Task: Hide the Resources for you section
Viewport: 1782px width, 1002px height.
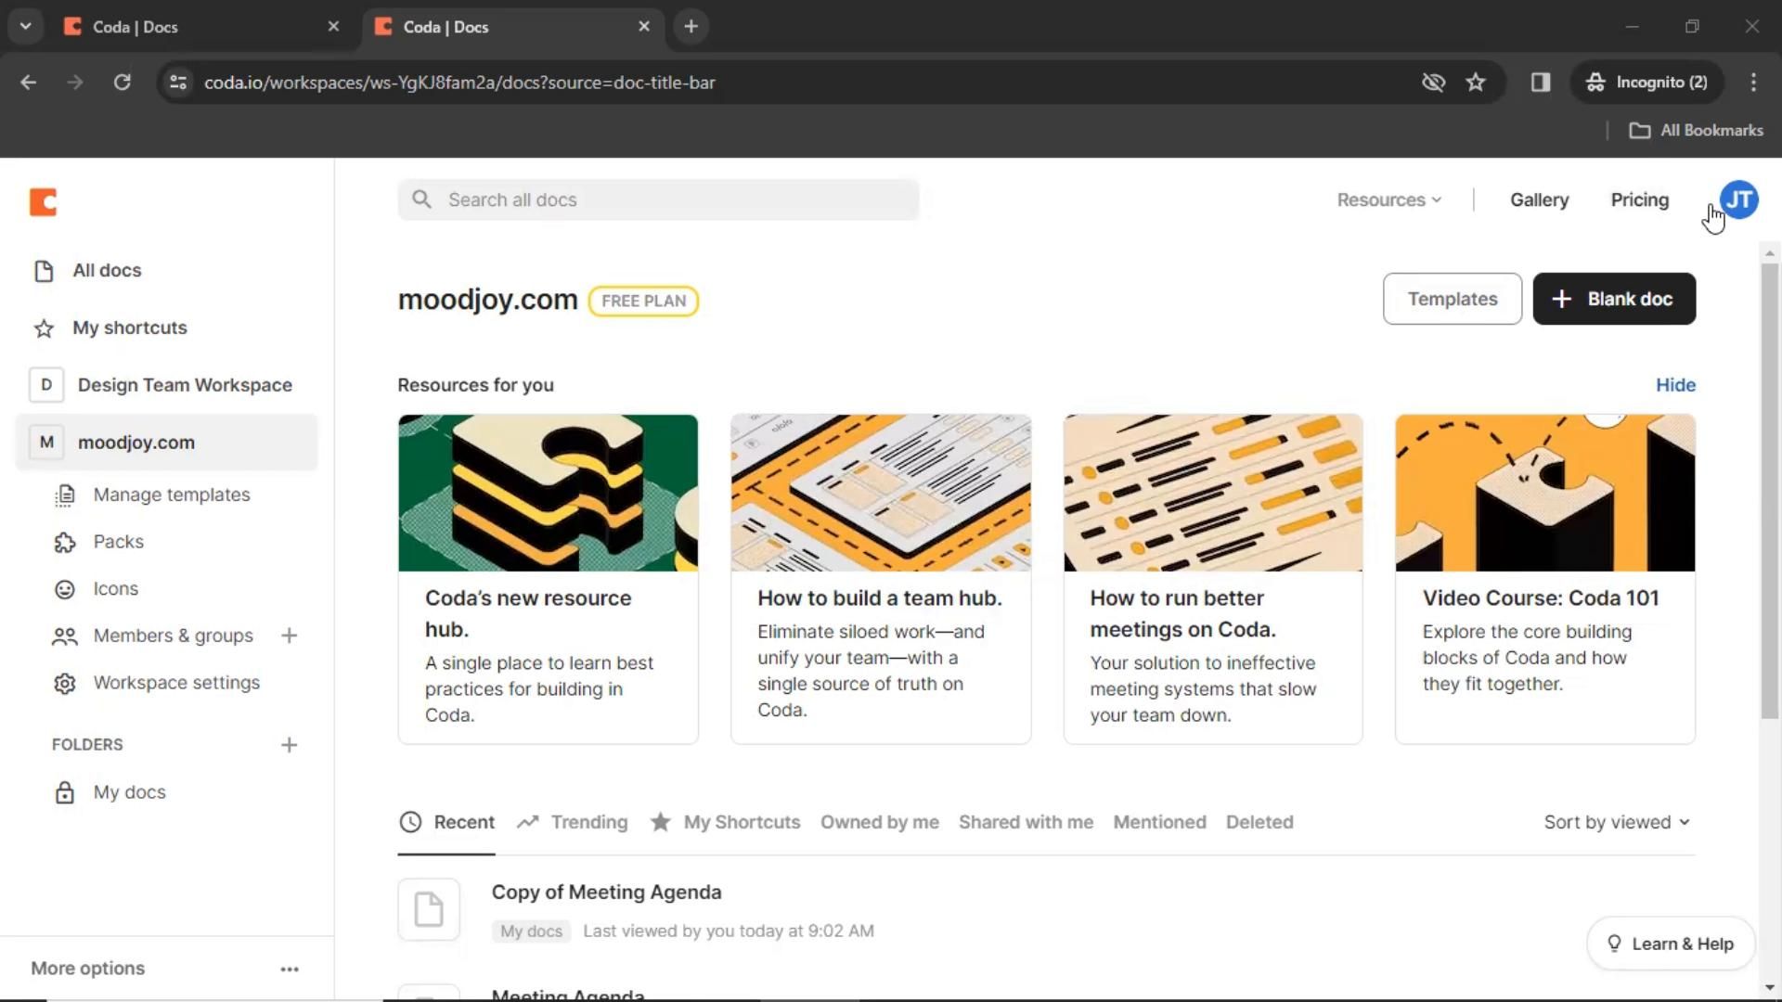Action: tap(1675, 385)
